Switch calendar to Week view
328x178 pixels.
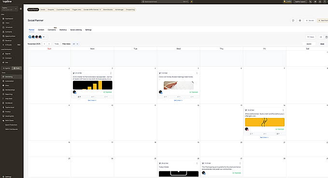(x=322, y=44)
